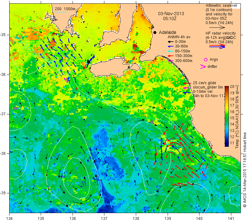Click the longitude axis label 137
Screen dimensions: 247x222
pyautogui.click(x=104, y=219)
